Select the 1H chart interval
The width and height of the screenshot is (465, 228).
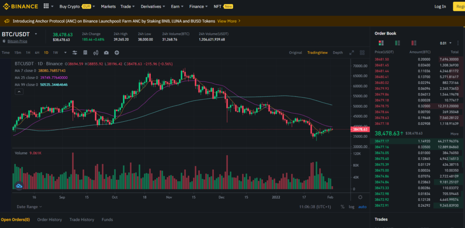coord(28,53)
